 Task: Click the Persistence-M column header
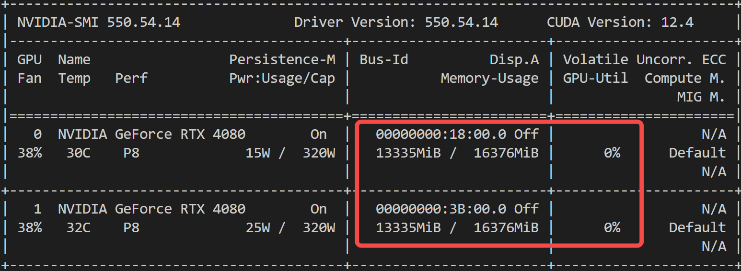click(x=282, y=59)
